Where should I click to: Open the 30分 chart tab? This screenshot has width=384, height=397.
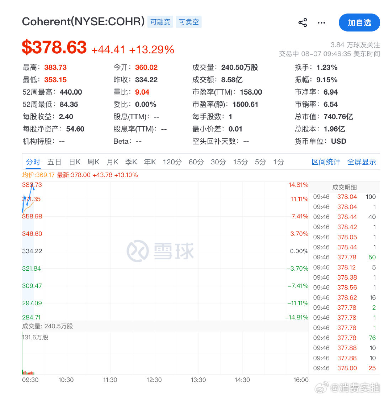218,162
